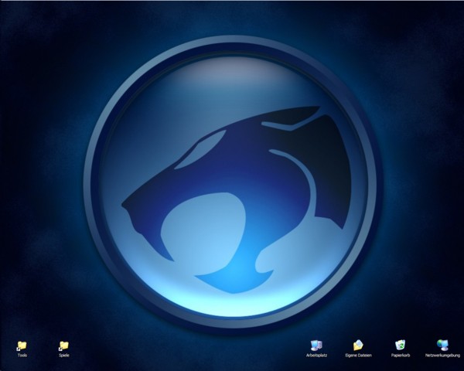Click the Arbeitsplatz computer icon

pyautogui.click(x=316, y=345)
